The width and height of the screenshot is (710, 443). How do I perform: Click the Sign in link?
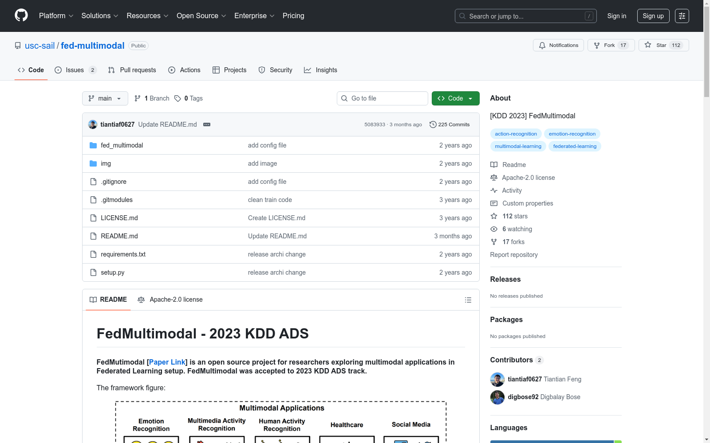[x=617, y=16]
